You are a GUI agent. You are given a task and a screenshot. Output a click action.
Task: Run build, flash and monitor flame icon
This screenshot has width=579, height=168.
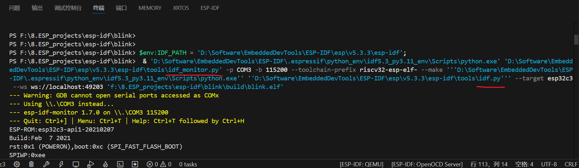click(105, 164)
